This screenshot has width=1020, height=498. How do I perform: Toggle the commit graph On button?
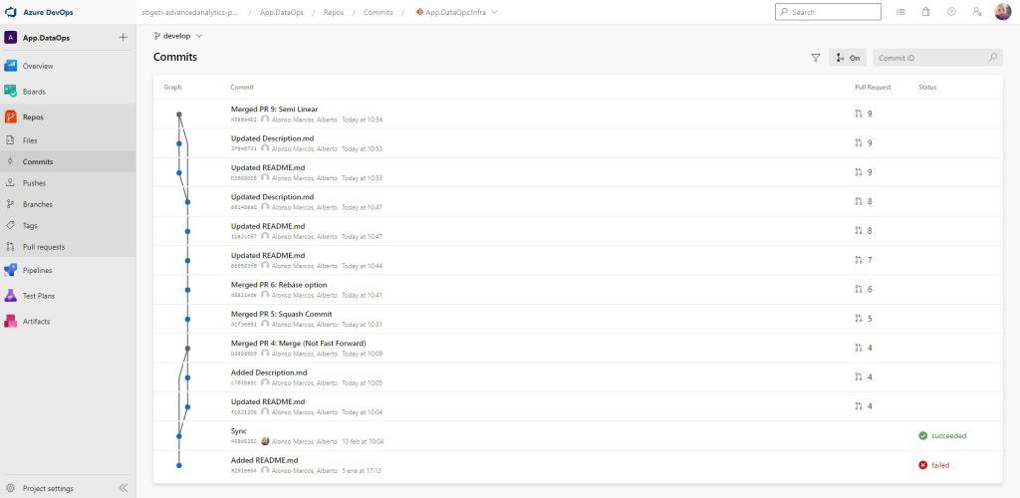pos(848,58)
